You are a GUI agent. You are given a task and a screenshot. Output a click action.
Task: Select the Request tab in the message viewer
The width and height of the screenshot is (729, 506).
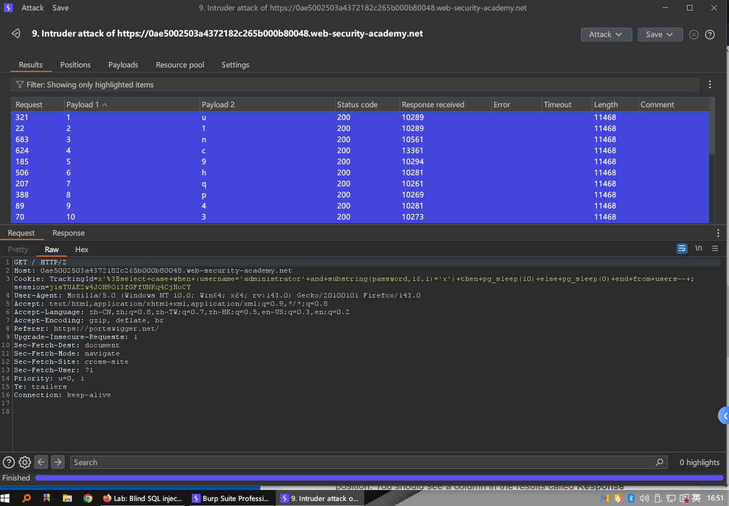(21, 233)
